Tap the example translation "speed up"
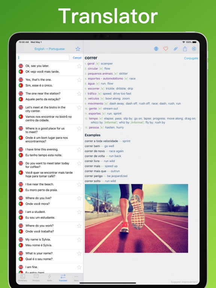This screenshot has width=216, height=288. coord(111,166)
